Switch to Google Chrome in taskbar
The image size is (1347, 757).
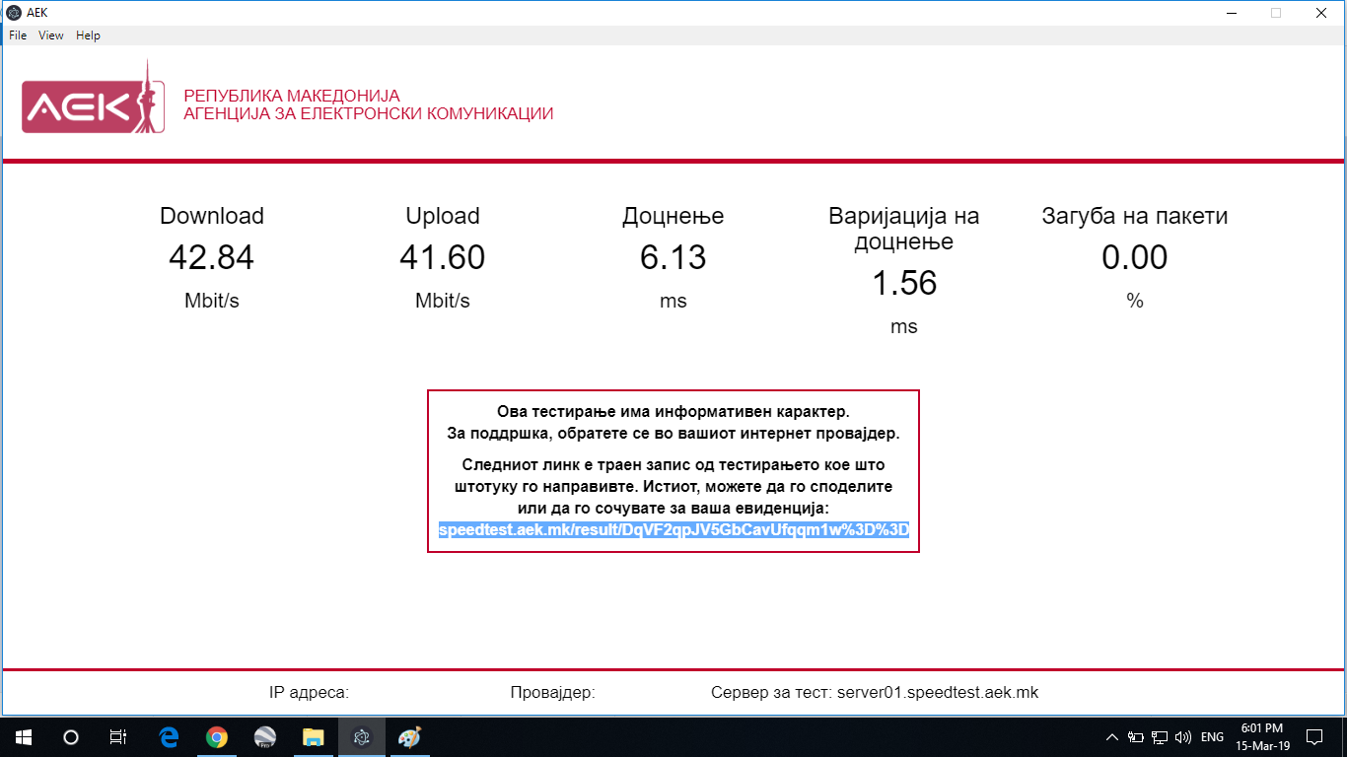coord(217,736)
